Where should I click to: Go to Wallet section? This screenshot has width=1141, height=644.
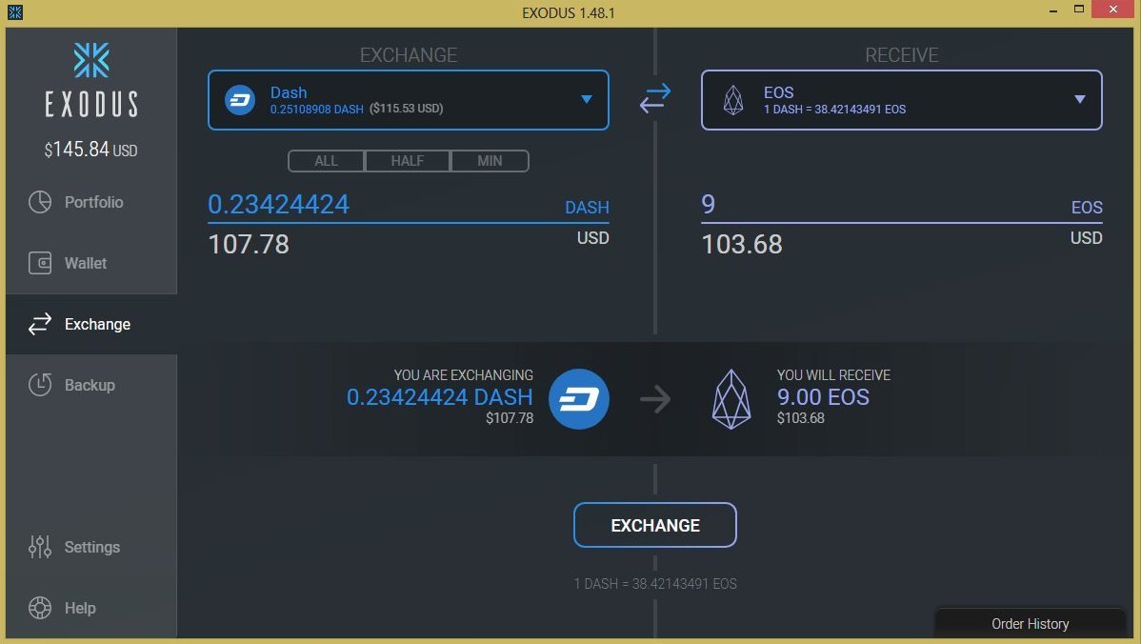(x=91, y=264)
